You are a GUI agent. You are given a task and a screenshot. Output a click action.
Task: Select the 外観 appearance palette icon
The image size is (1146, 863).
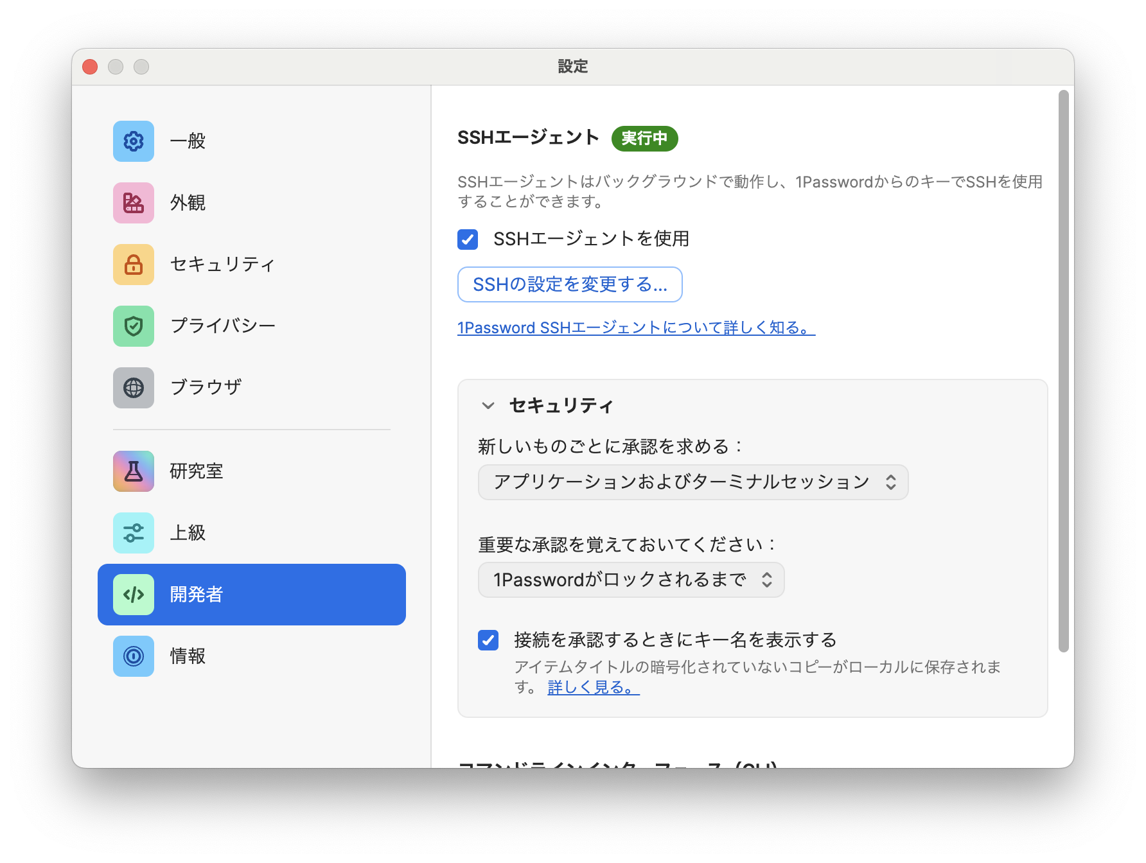[133, 203]
